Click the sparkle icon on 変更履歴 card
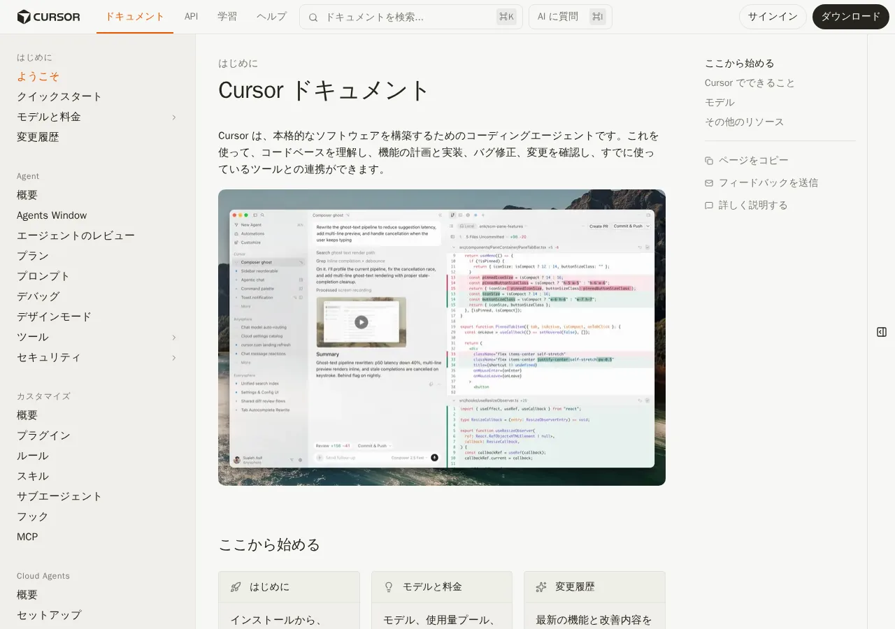 pos(540,587)
